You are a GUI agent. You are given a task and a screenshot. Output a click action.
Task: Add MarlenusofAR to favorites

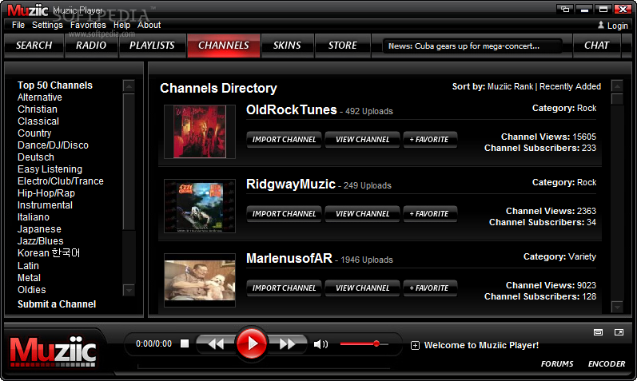point(430,288)
